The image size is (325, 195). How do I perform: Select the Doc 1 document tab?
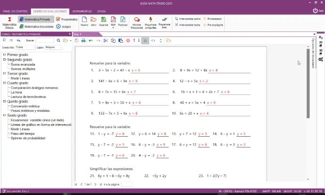(x=86, y=34)
